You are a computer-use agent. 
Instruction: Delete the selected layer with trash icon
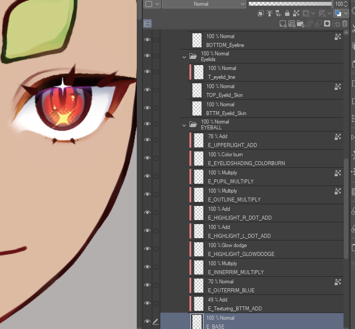pyautogui.click(x=345, y=24)
